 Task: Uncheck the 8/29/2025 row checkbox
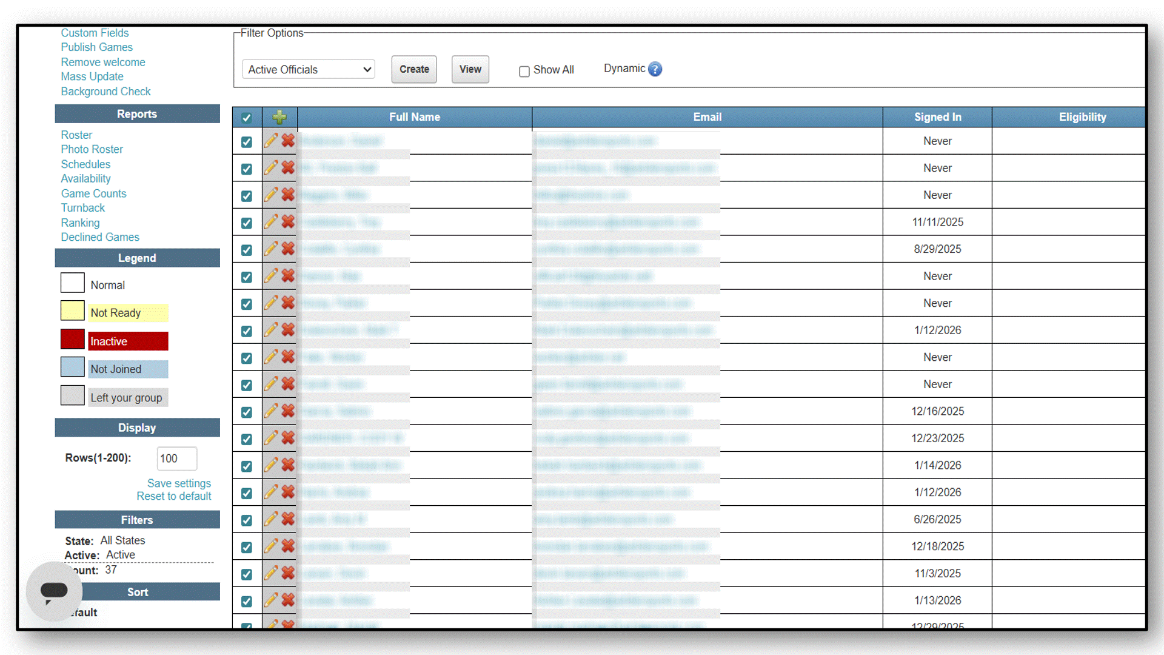[247, 250]
